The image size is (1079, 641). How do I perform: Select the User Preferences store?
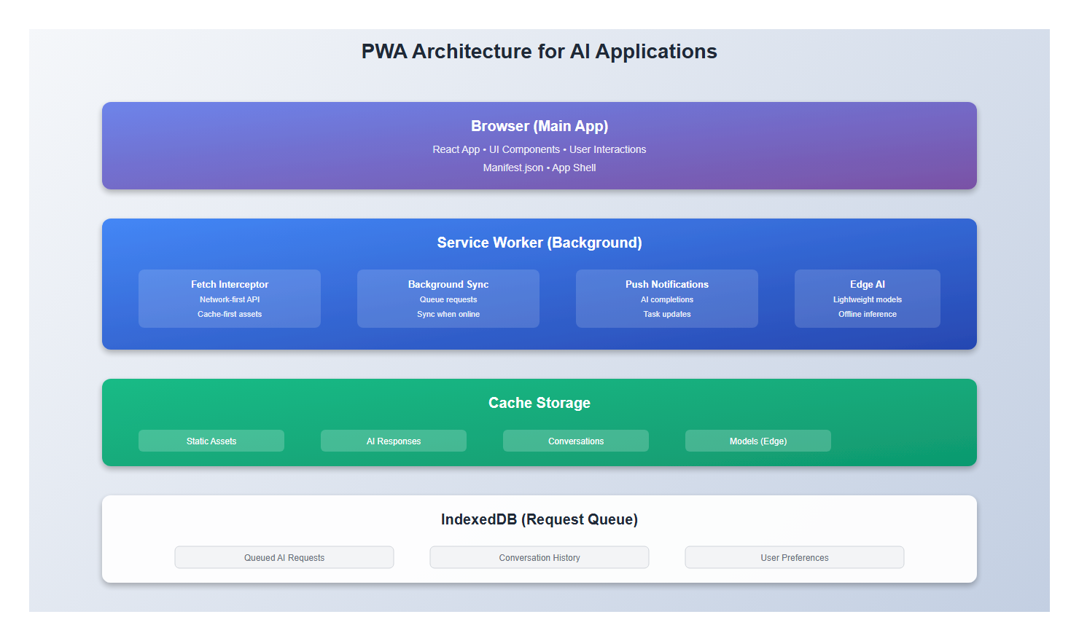pos(794,557)
